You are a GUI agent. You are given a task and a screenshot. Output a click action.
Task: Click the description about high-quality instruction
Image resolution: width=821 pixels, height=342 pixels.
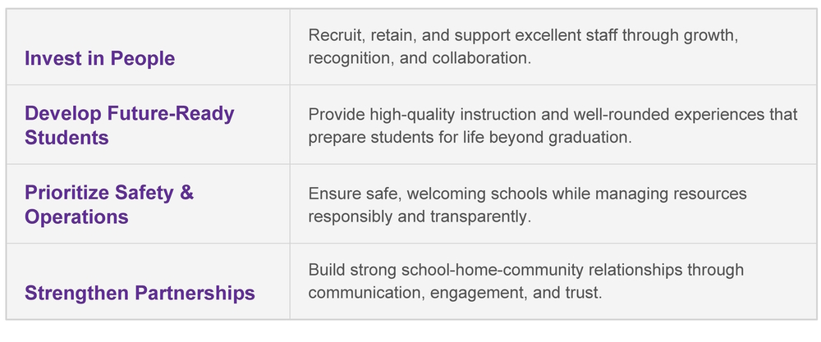553,125
